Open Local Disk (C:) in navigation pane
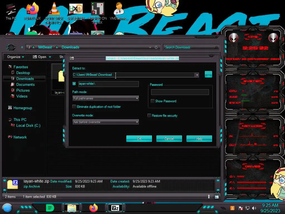This screenshot has height=214, width=285. 28,125
